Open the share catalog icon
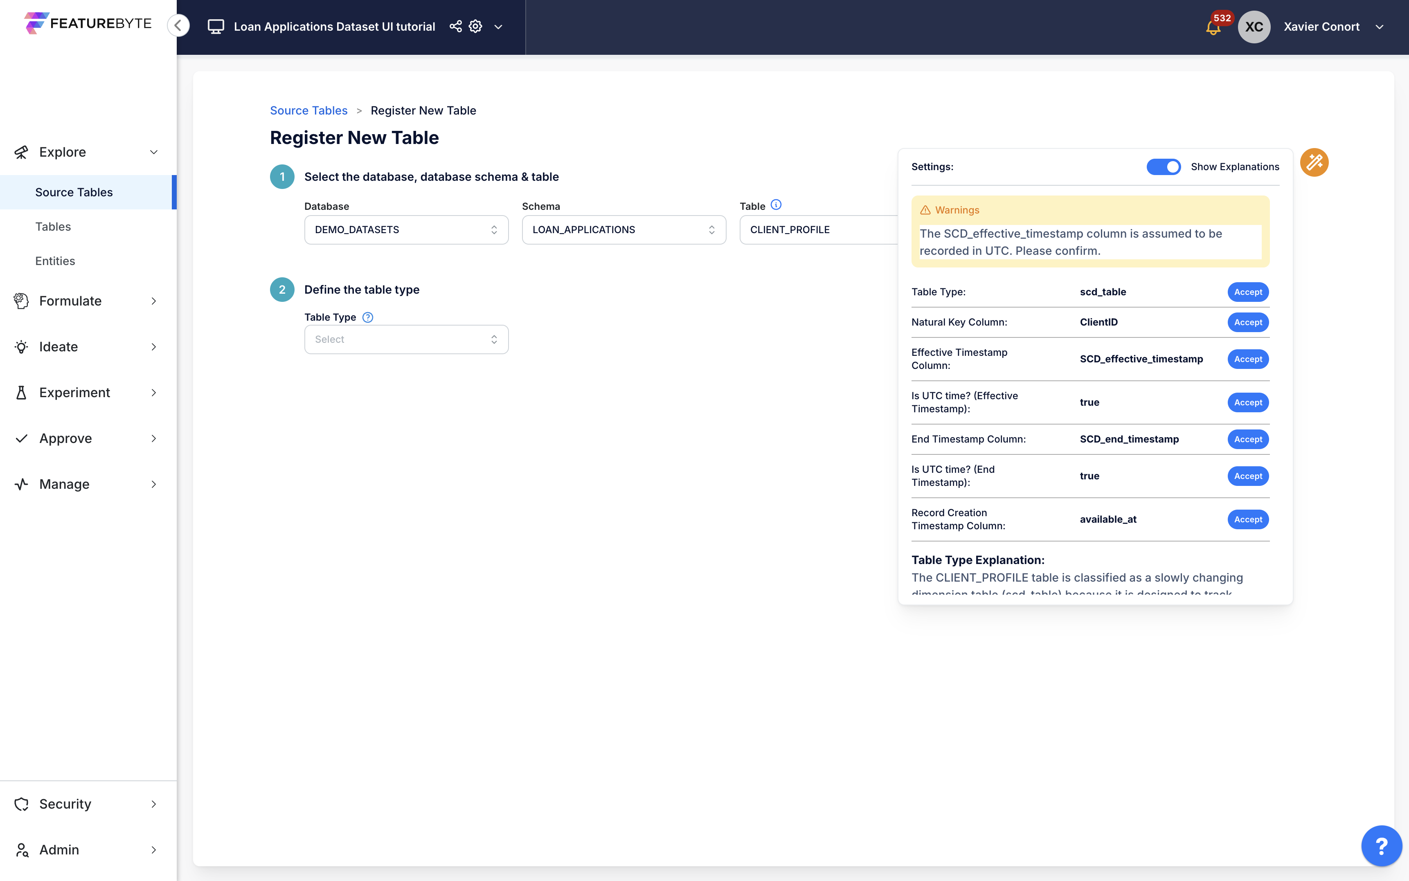Image resolution: width=1409 pixels, height=881 pixels. (456, 26)
